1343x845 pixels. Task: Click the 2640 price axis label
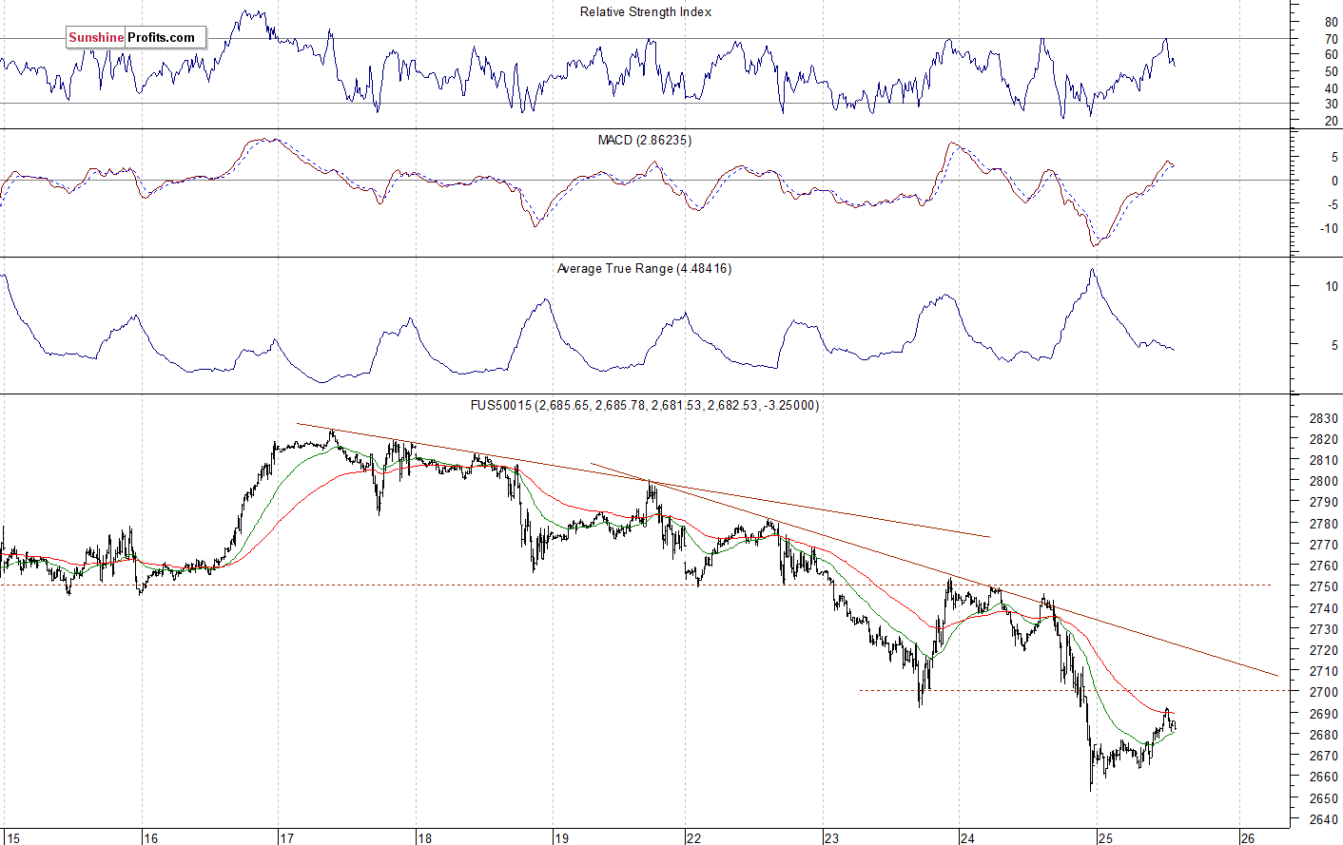click(1323, 819)
